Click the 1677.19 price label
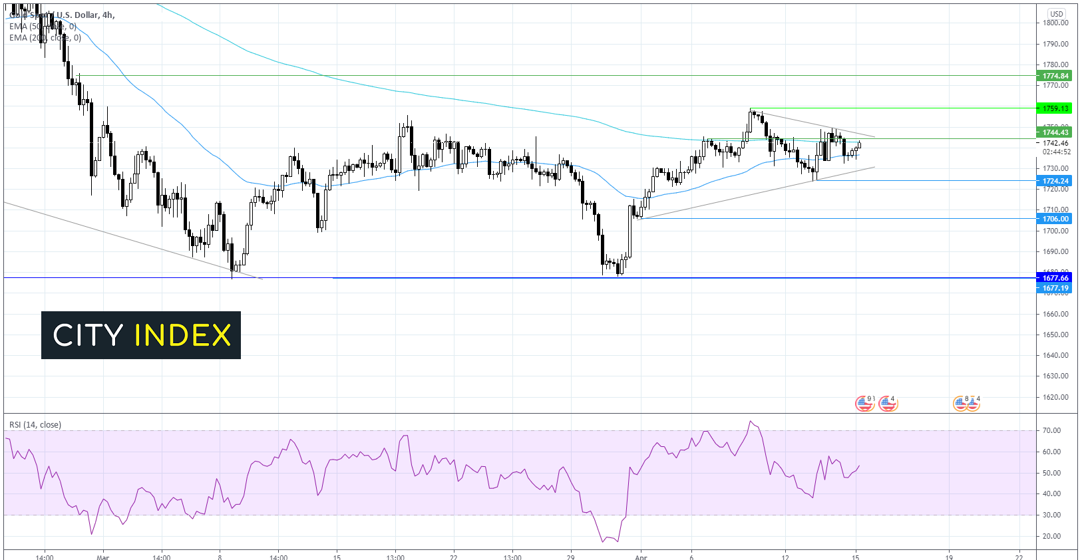Image resolution: width=1082 pixels, height=560 pixels. (x=1055, y=288)
